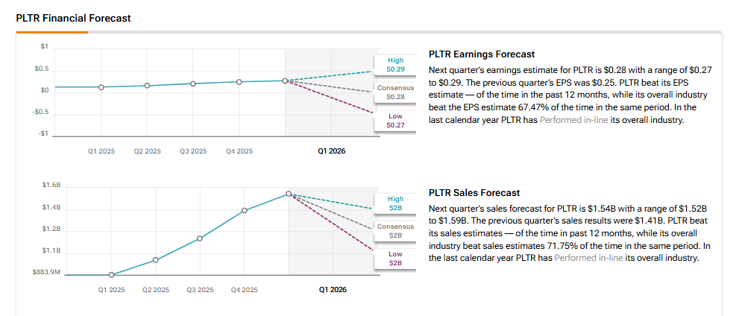Click the Q1 2026 earnings forecast origin point
Screen dimensions: 739x316
tap(285, 80)
